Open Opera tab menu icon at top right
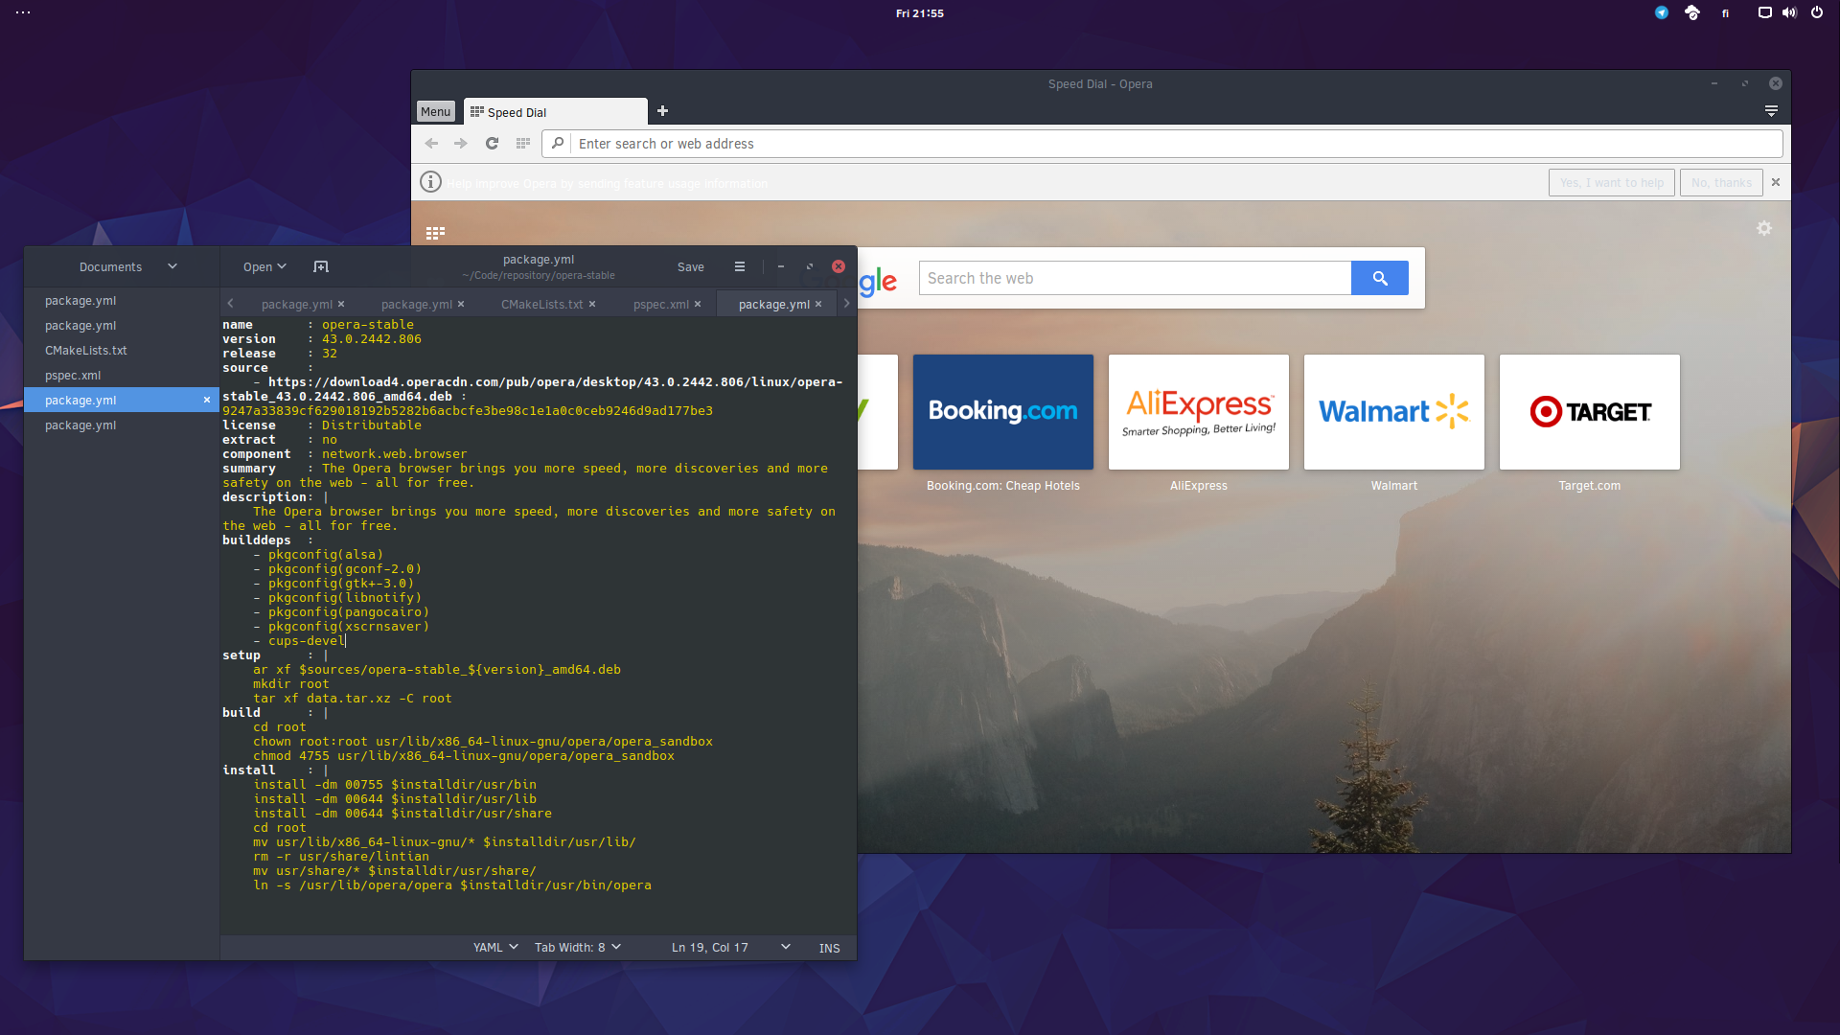Screen dimensions: 1840x1035 pyautogui.click(x=1771, y=111)
